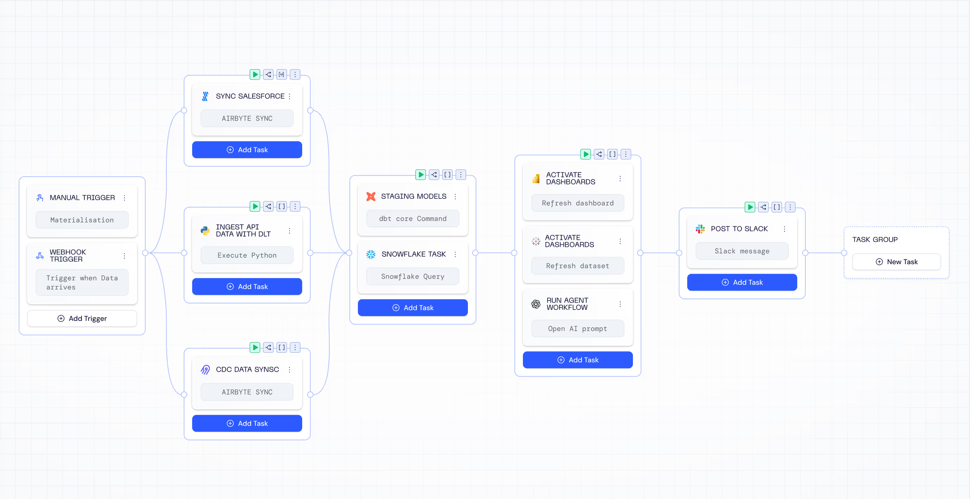Click branch icon above Activate Dashboards group
The image size is (970, 499).
click(x=599, y=154)
